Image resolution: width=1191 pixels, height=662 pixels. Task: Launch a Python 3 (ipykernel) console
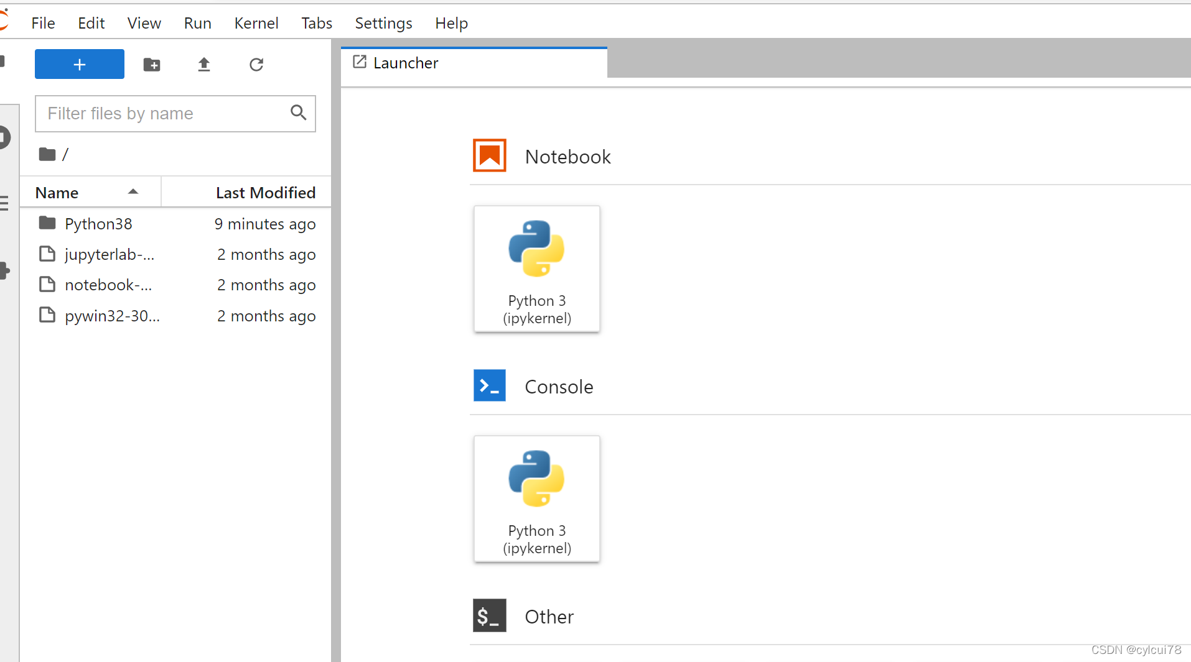537,499
